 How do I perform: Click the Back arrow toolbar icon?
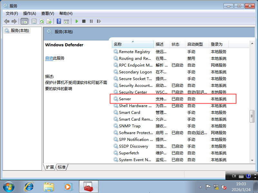[7, 21]
